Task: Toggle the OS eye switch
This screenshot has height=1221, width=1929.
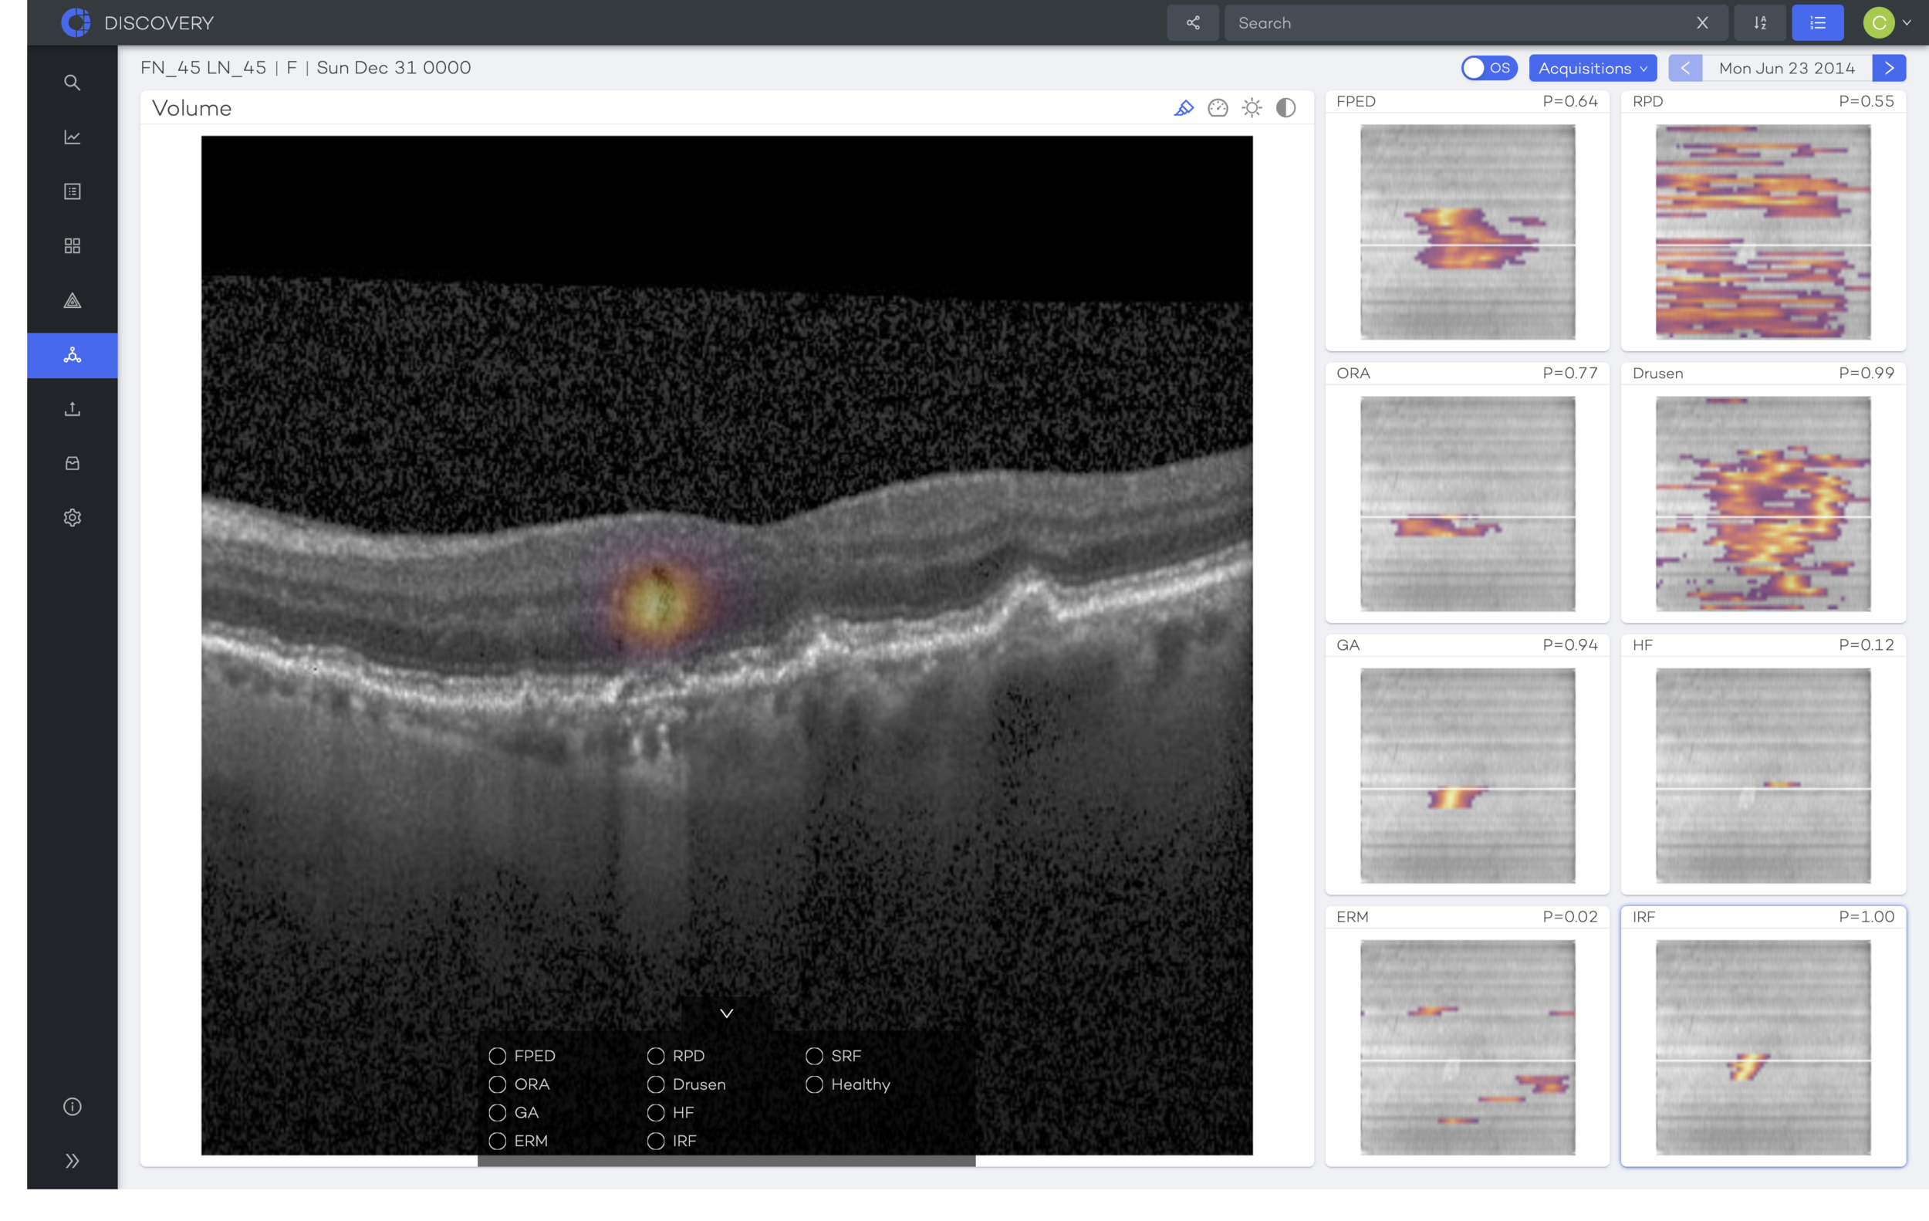Action: pyautogui.click(x=1488, y=68)
